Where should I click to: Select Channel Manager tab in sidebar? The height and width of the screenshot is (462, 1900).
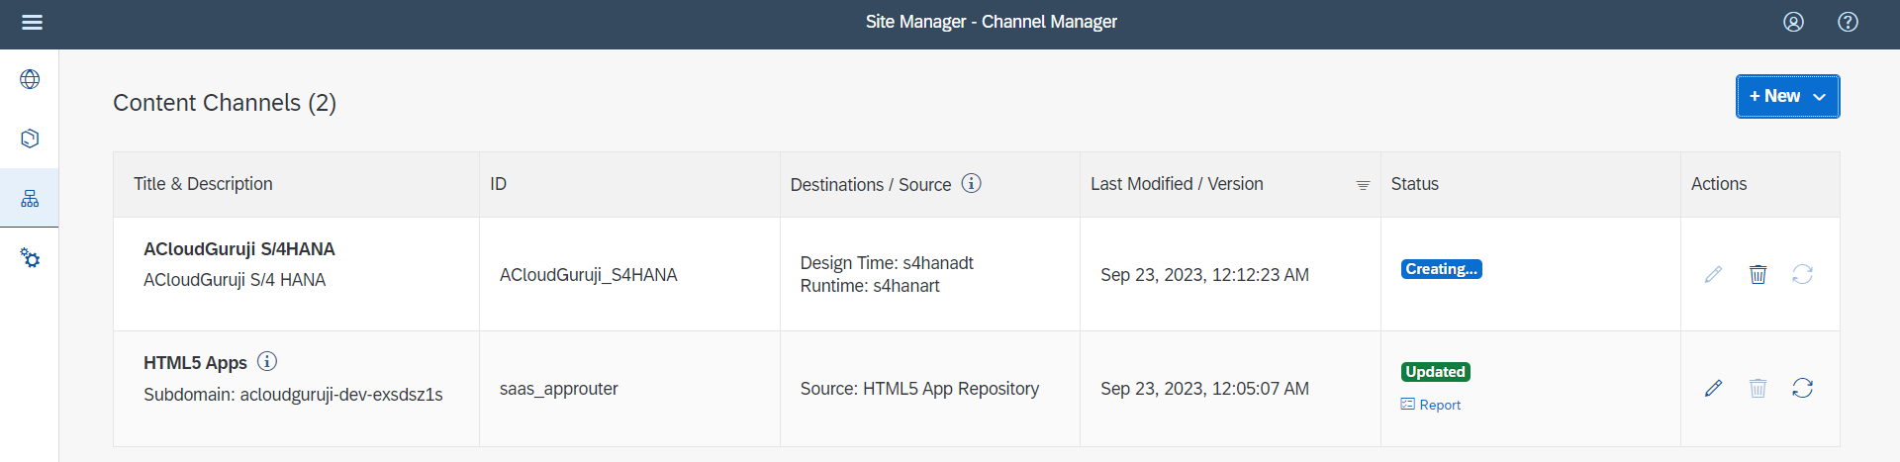[30, 199]
